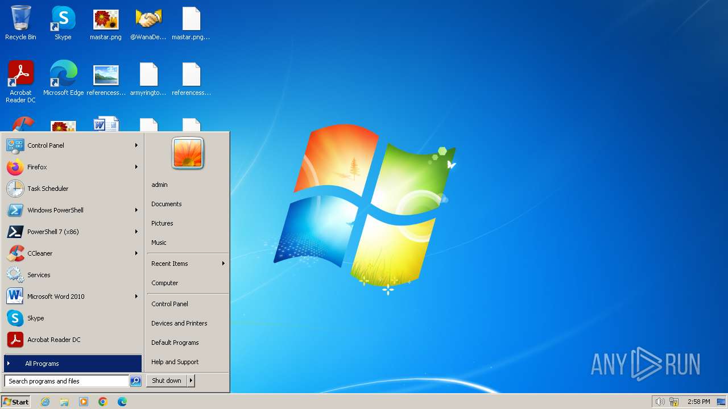The image size is (728, 409).
Task: Select the mastar.png image file on desktop
Action: click(x=106, y=23)
